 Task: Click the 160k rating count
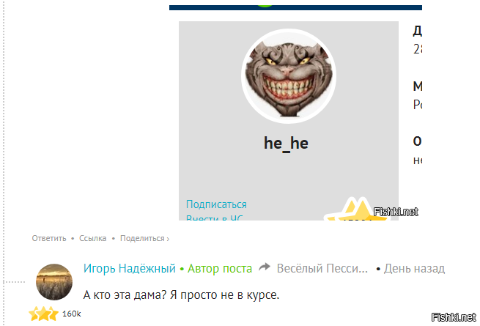[71, 314]
